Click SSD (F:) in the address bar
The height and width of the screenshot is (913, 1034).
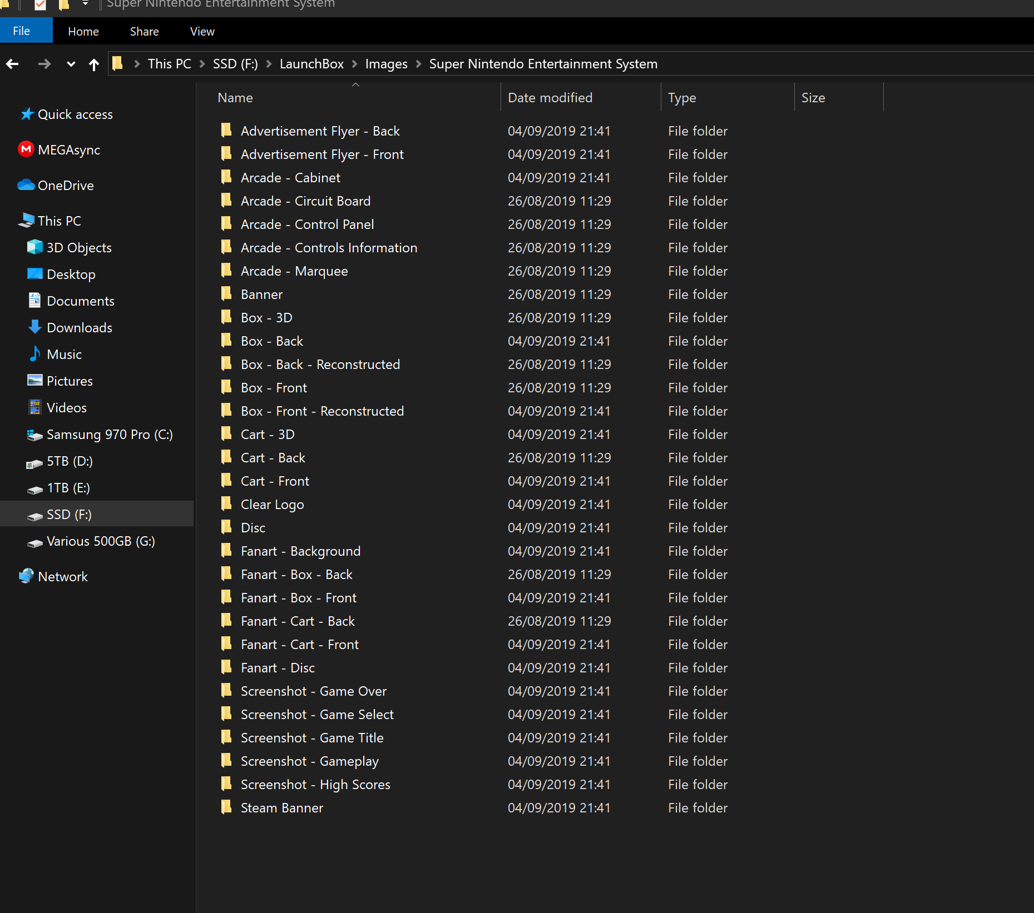[235, 64]
